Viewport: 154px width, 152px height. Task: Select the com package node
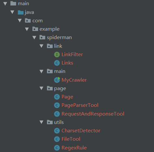click(38, 21)
